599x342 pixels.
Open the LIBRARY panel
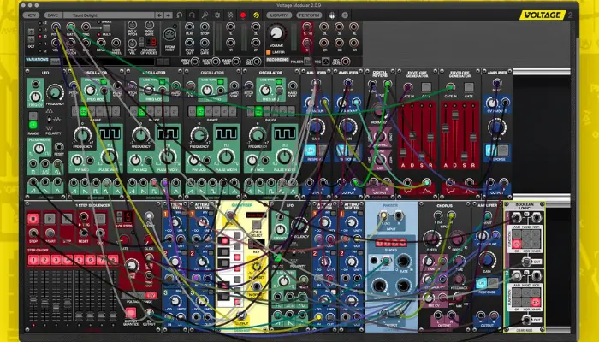coord(279,15)
